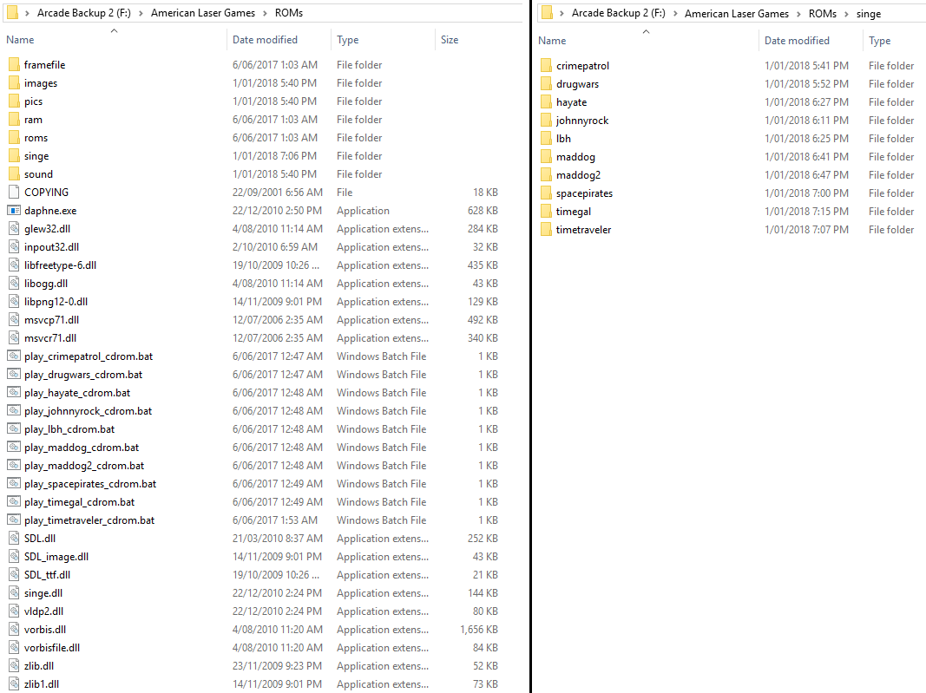The width and height of the screenshot is (926, 693).
Task: Click the singe folder icon in the left window
Action: tap(14, 156)
